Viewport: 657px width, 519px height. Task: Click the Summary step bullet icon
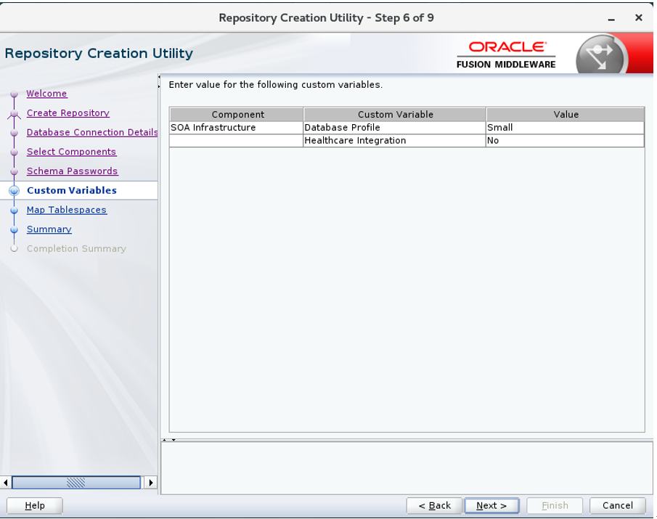coord(15,229)
